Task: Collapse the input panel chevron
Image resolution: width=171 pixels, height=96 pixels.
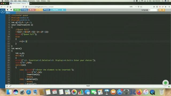Action: point(7,86)
